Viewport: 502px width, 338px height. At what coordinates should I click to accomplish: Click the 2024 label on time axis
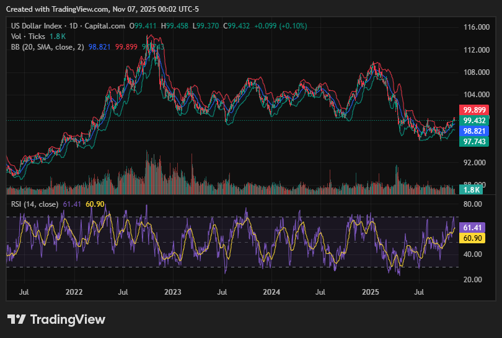pyautogui.click(x=271, y=292)
